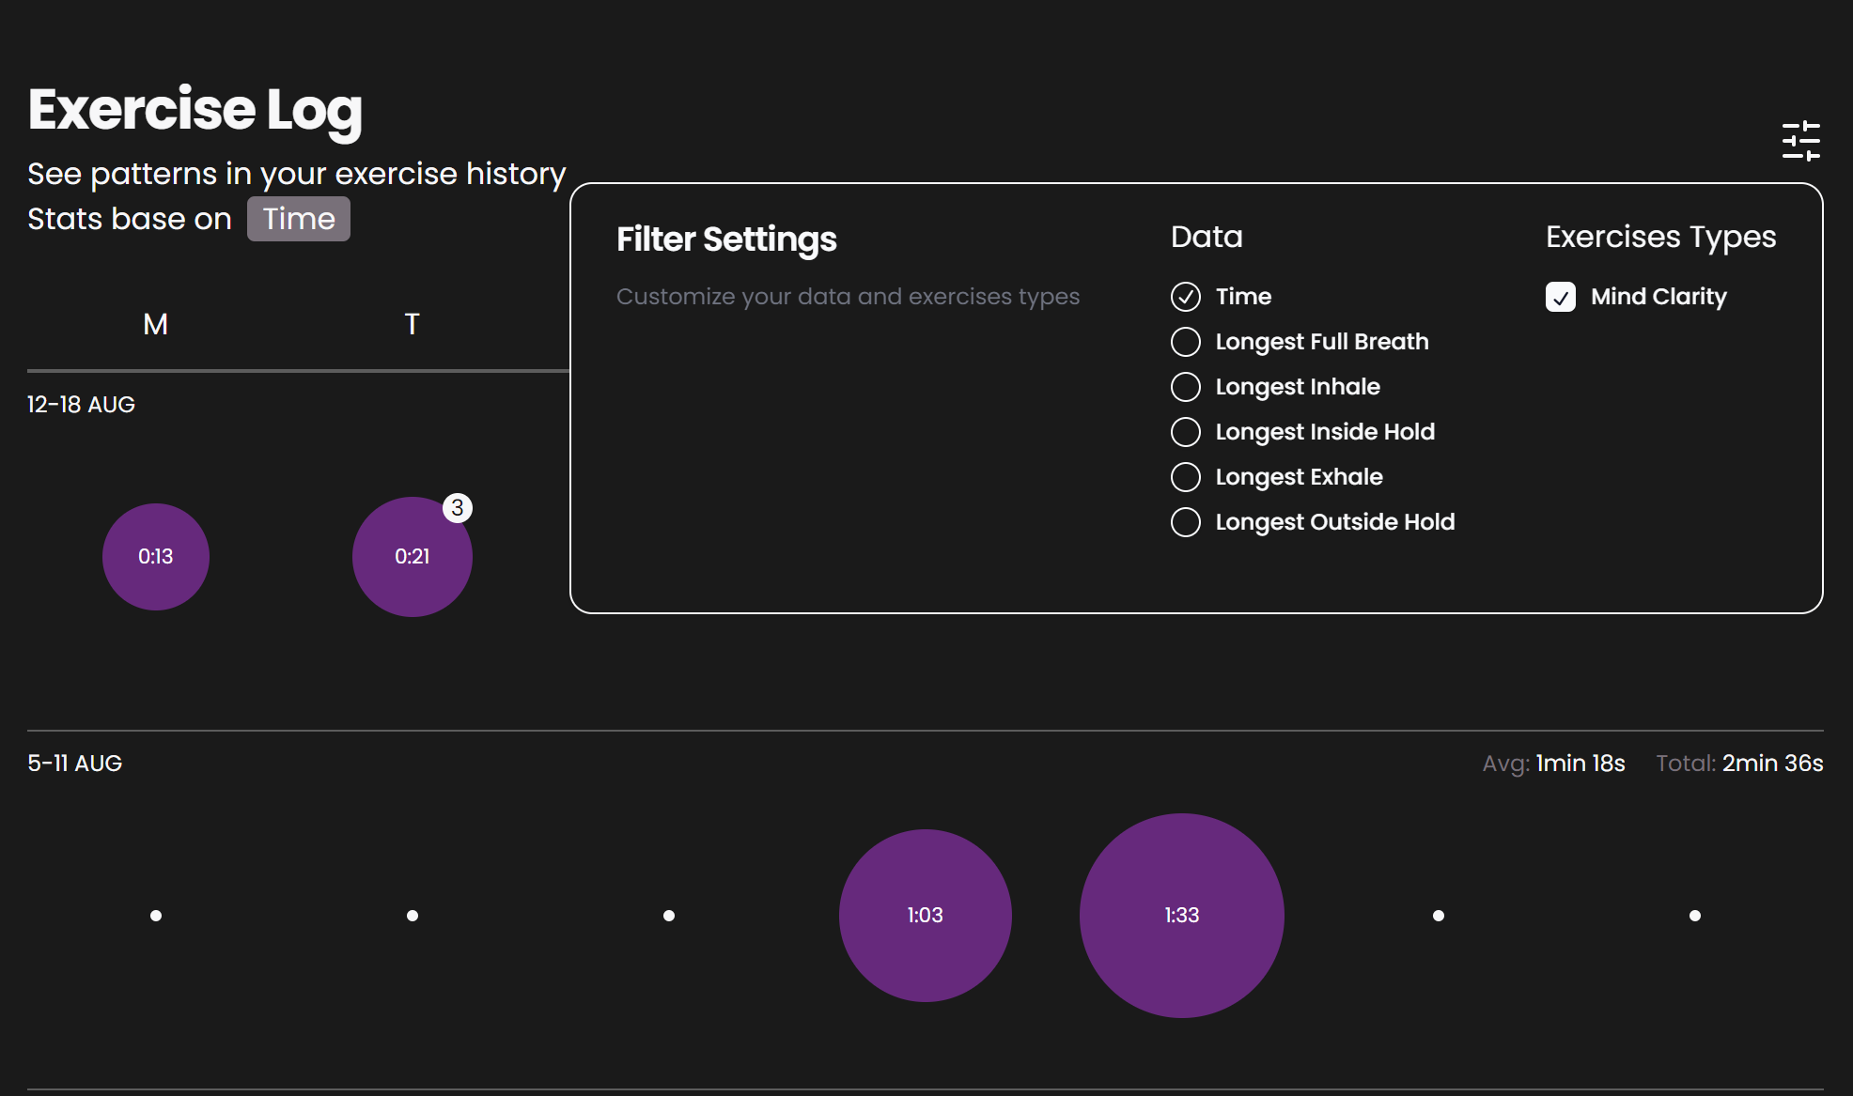Click the 3 sessions count badge

point(458,508)
